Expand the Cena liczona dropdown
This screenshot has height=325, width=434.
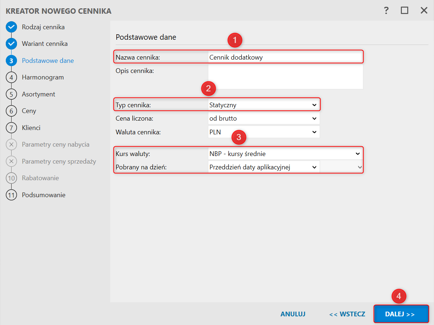pyautogui.click(x=263, y=118)
